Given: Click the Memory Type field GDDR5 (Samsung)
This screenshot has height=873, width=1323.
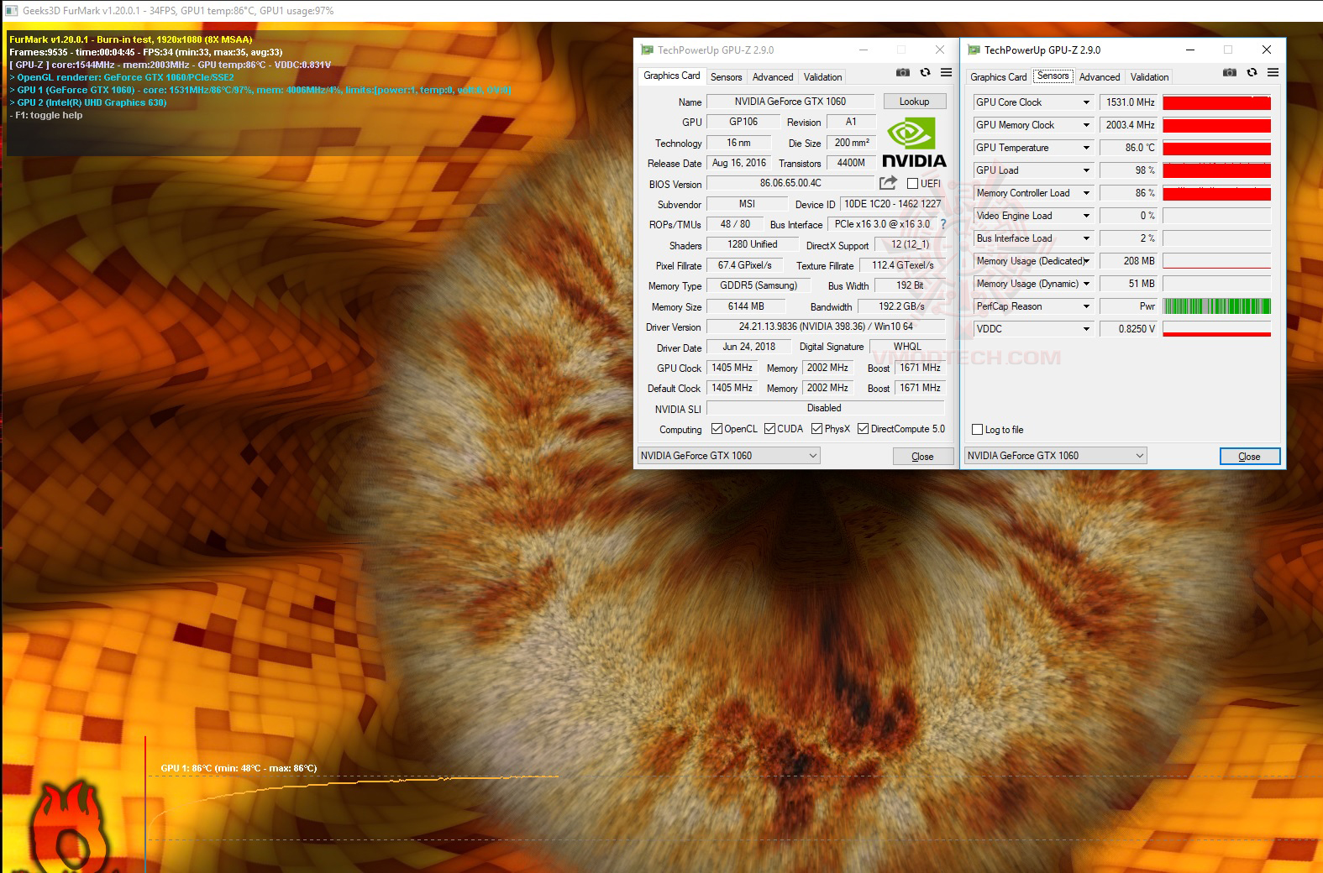Looking at the screenshot, I should (x=759, y=285).
